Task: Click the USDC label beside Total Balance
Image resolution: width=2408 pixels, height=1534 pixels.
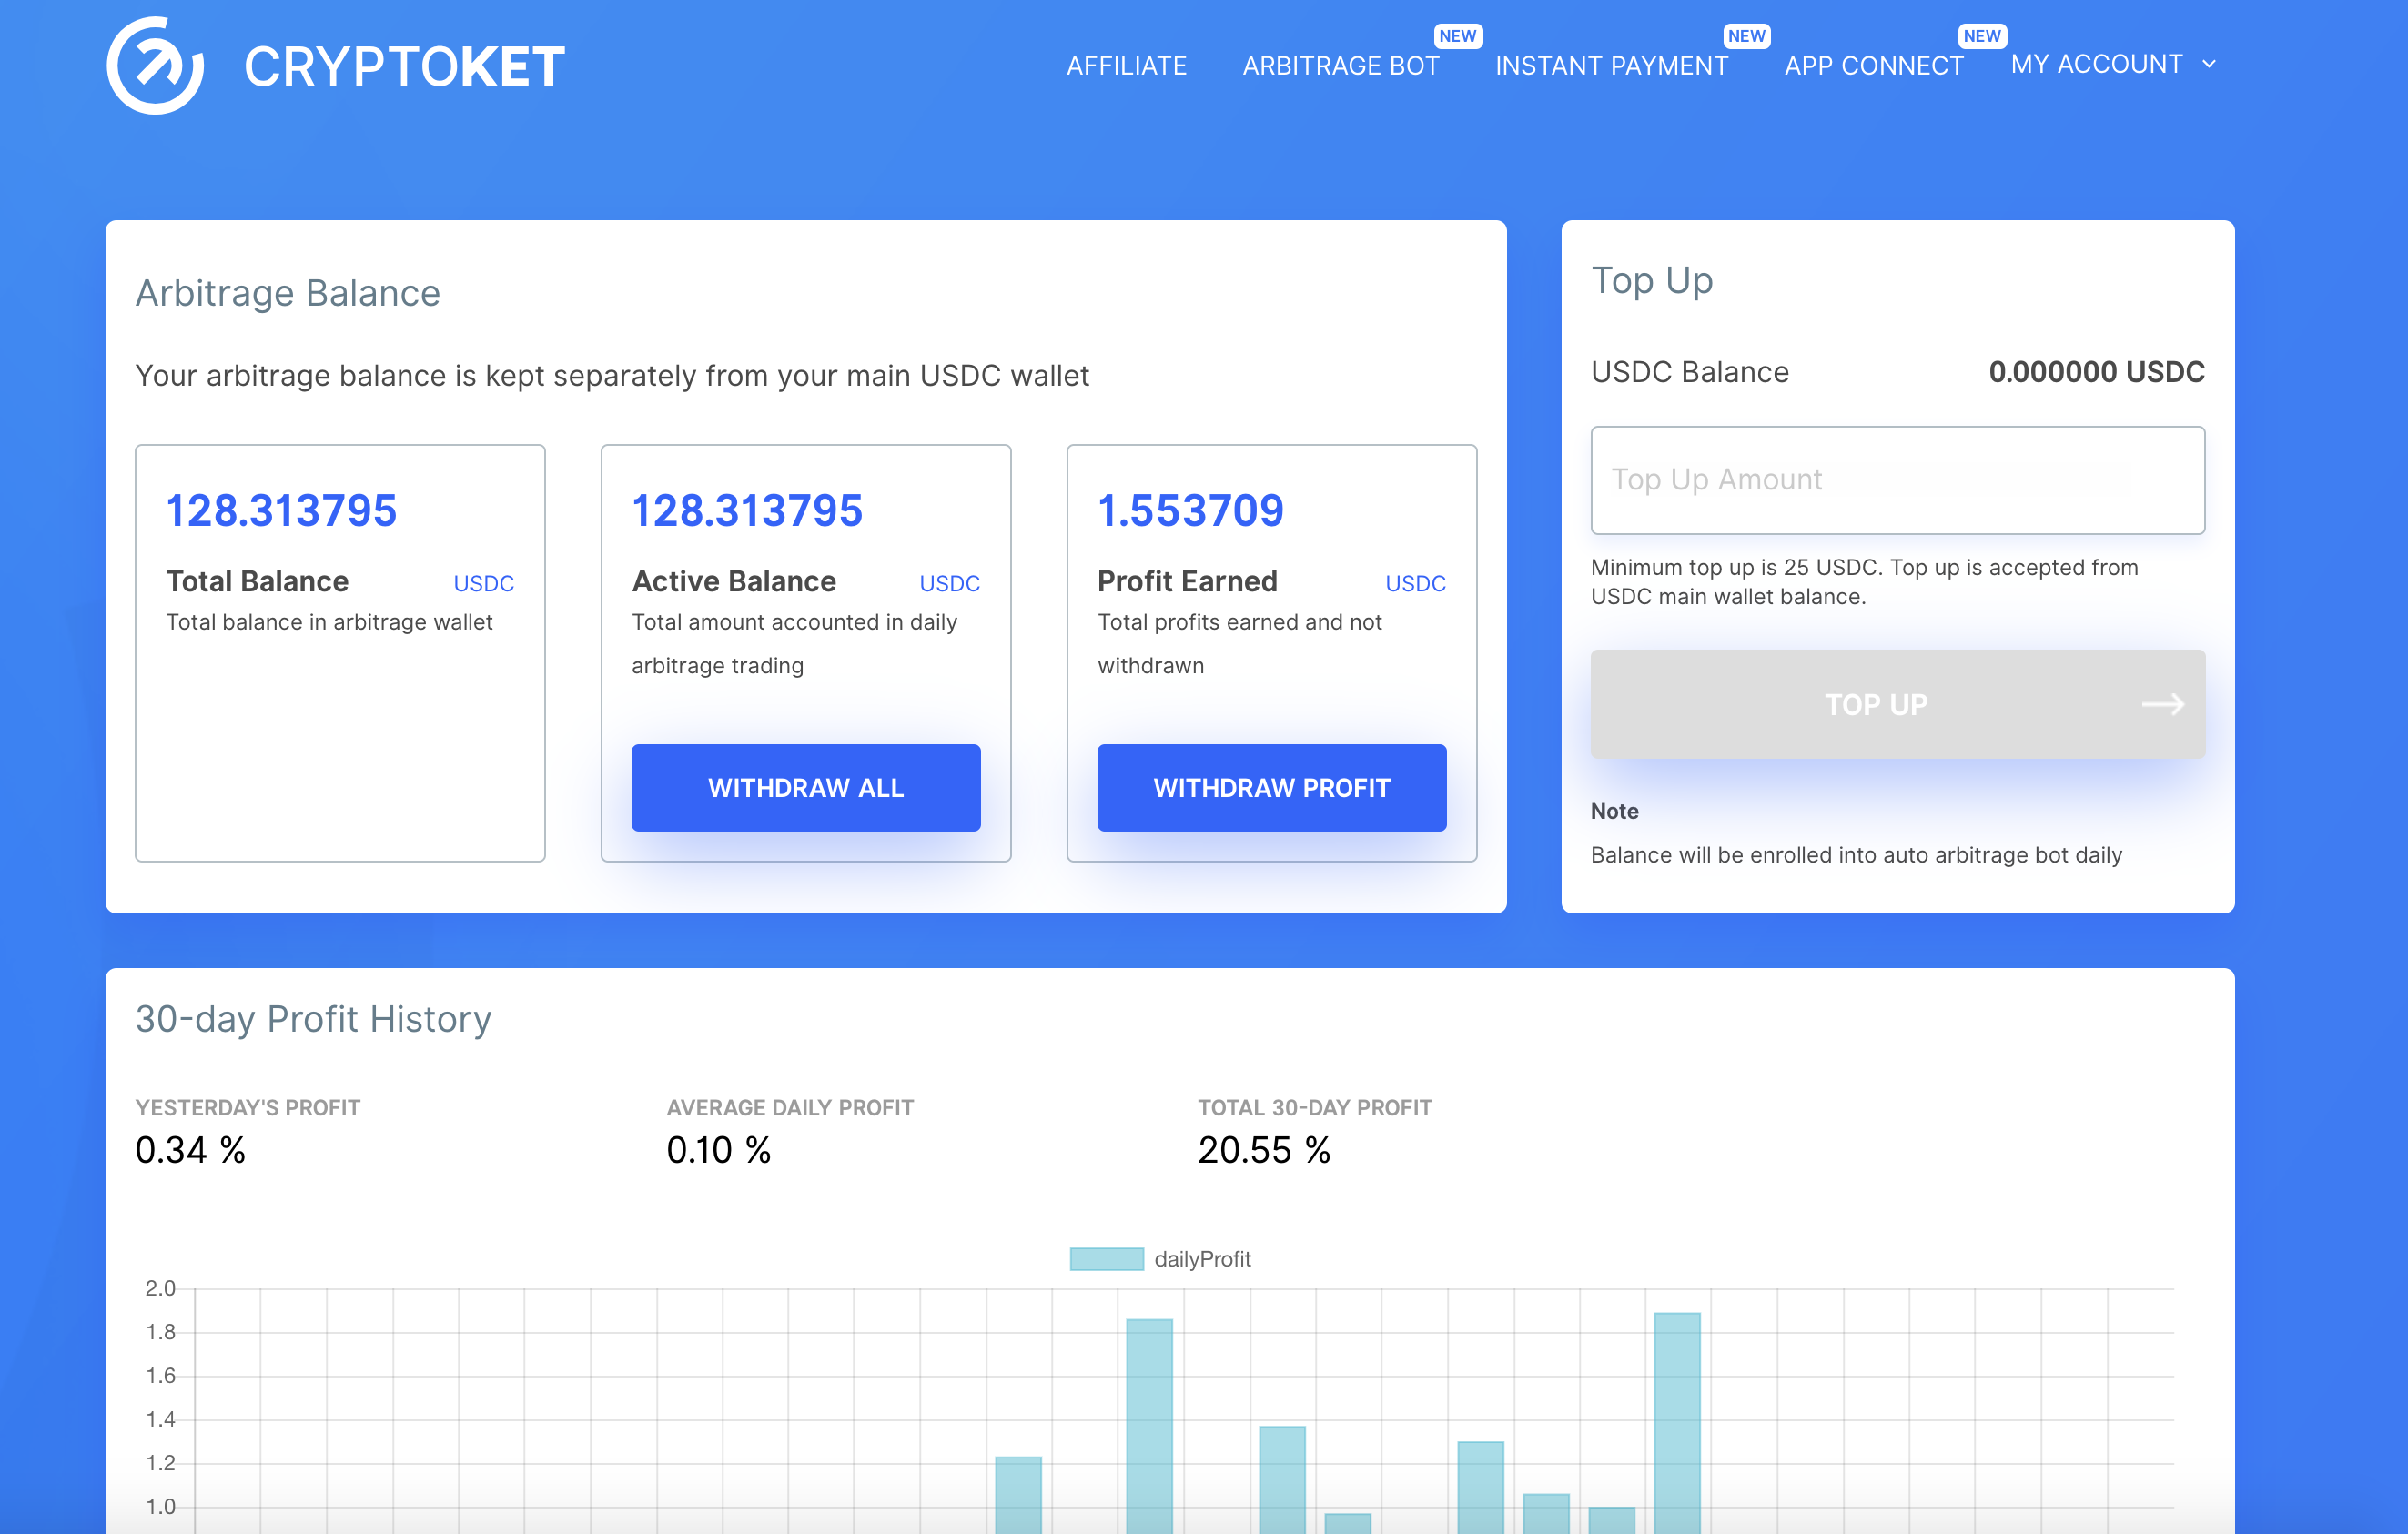Action: (483, 584)
